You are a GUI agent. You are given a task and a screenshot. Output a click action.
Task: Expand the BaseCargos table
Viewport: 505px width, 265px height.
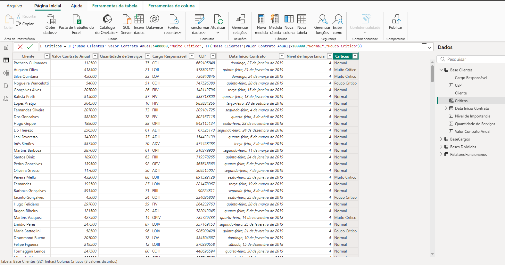(441, 139)
